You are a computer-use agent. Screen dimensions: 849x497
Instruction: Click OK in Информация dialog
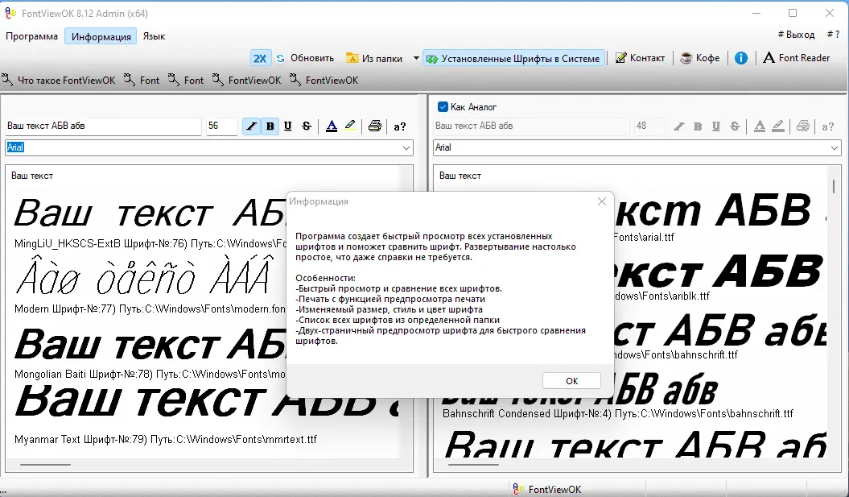coord(572,381)
